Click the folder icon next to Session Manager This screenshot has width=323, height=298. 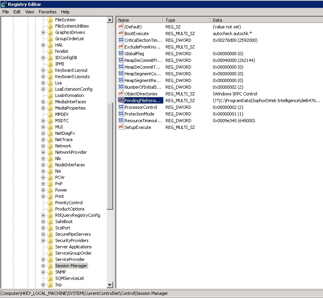point(50,266)
